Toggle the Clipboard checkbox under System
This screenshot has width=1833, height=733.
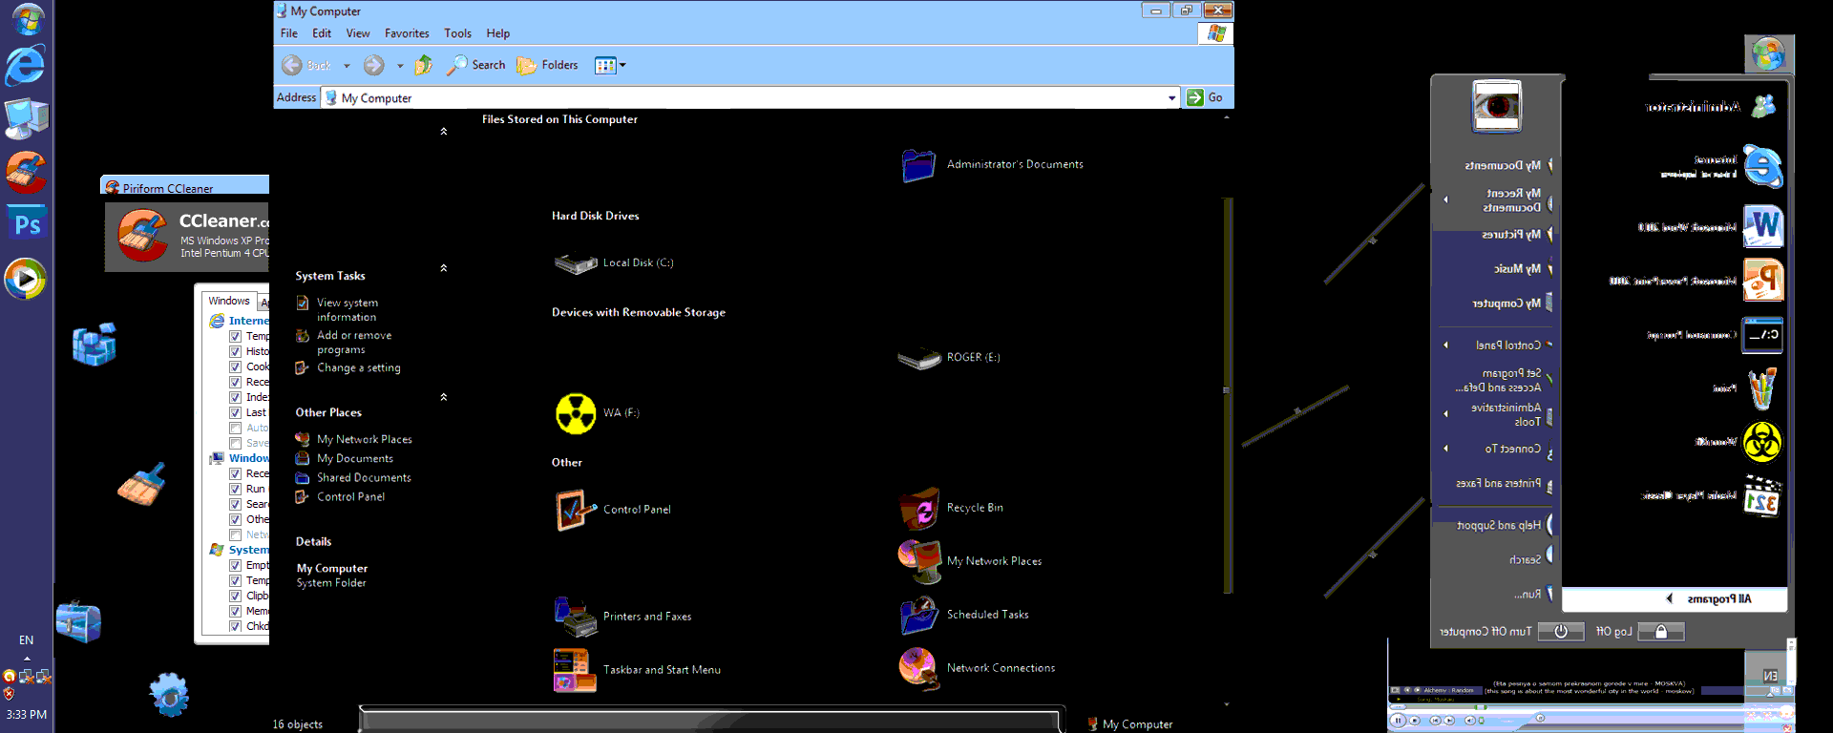235,596
